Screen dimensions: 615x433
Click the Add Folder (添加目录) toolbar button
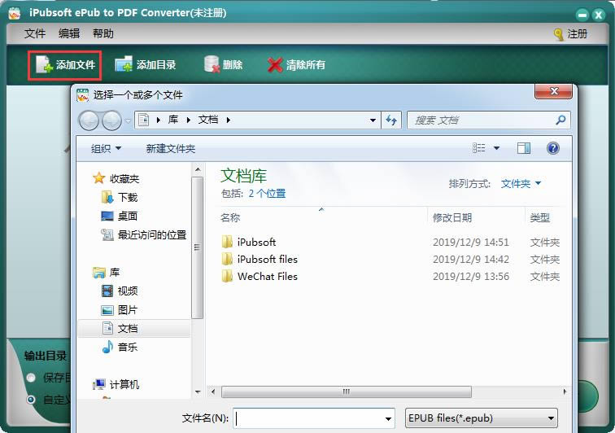(x=146, y=65)
